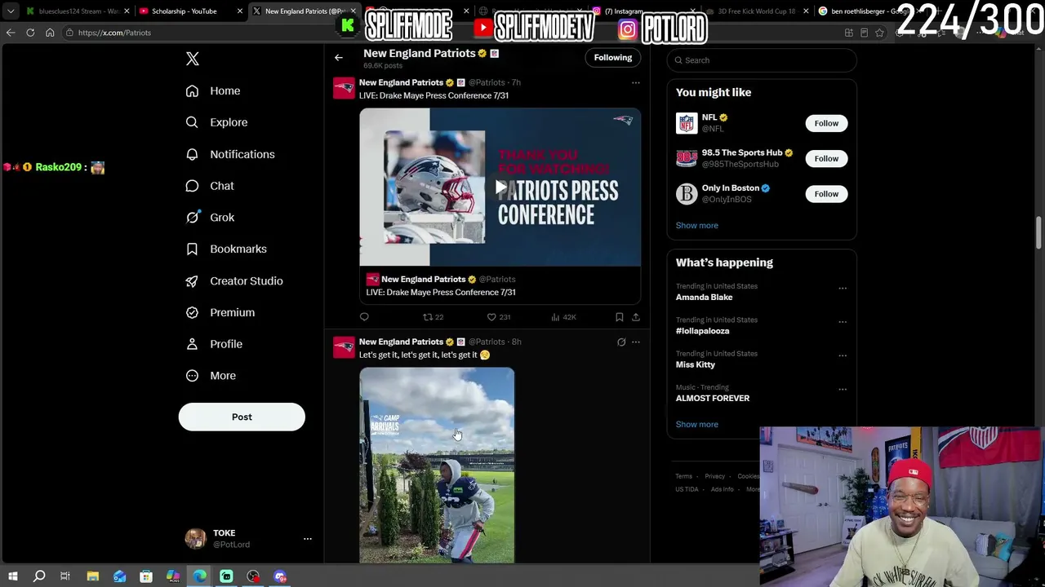Image resolution: width=1045 pixels, height=587 pixels.
Task: Go to Home in the sidebar
Action: [x=213, y=91]
